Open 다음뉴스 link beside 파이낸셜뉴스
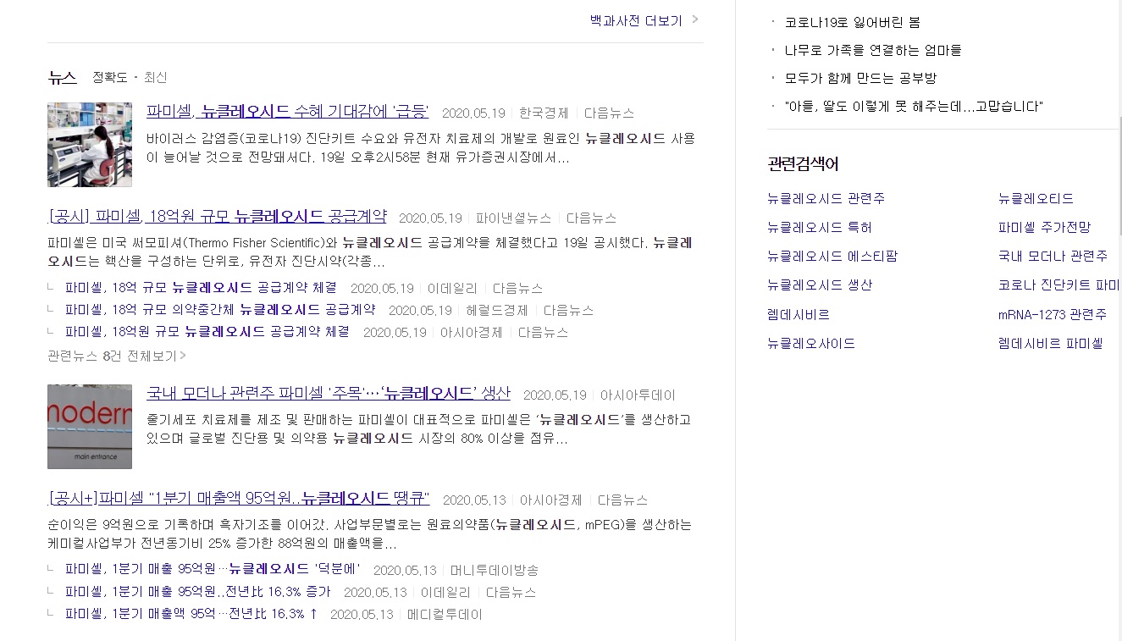 tap(591, 218)
